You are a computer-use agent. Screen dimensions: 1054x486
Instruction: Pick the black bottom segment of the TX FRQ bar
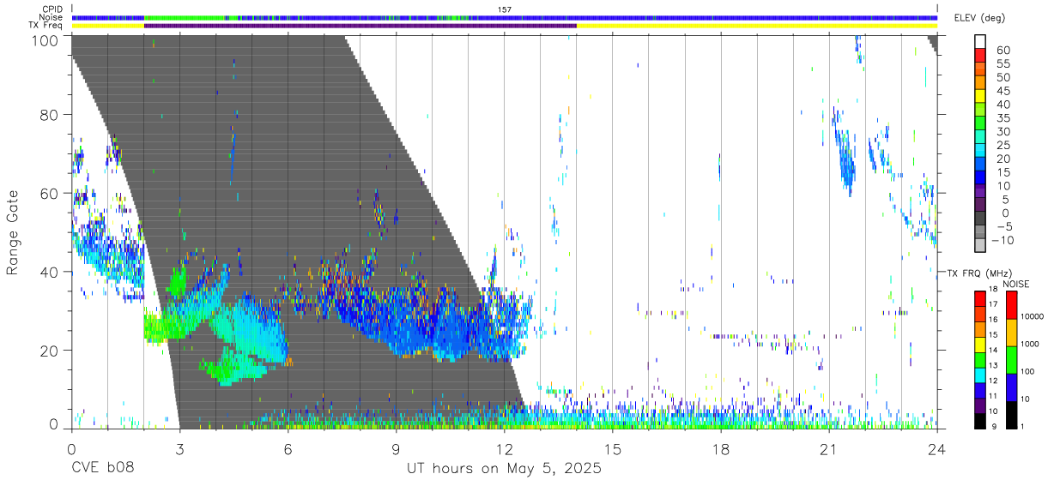point(980,420)
